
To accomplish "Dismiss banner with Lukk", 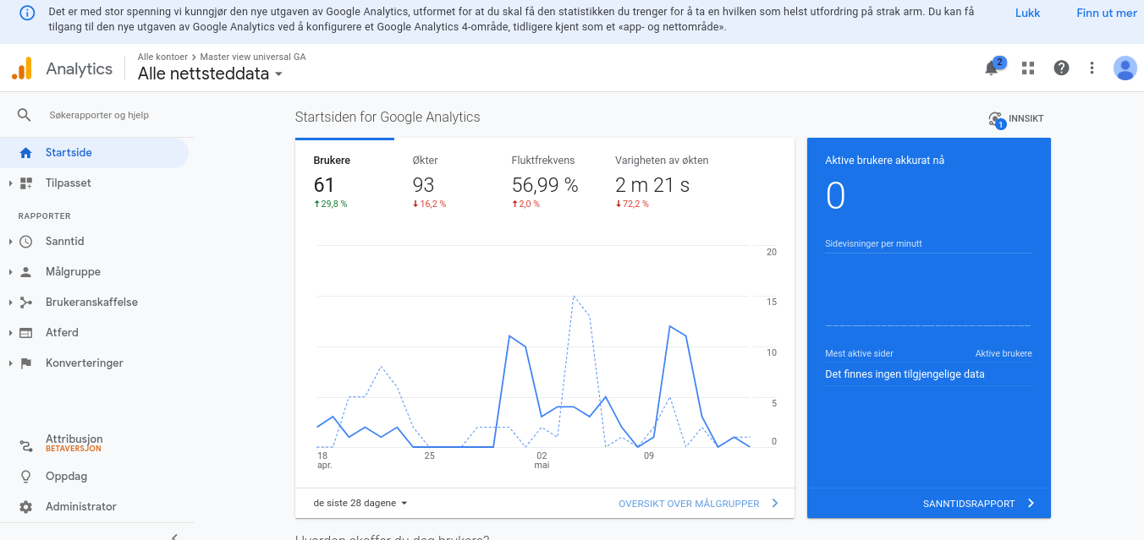I will pos(1028,14).
